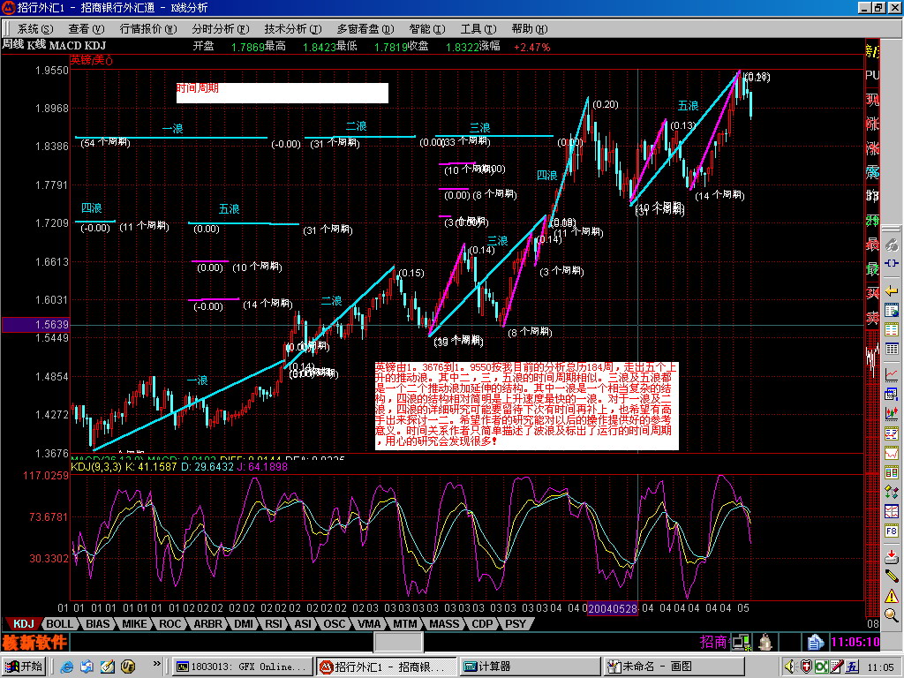
Task: Open the quote table with globe icon
Action: pyautogui.click(x=892, y=310)
